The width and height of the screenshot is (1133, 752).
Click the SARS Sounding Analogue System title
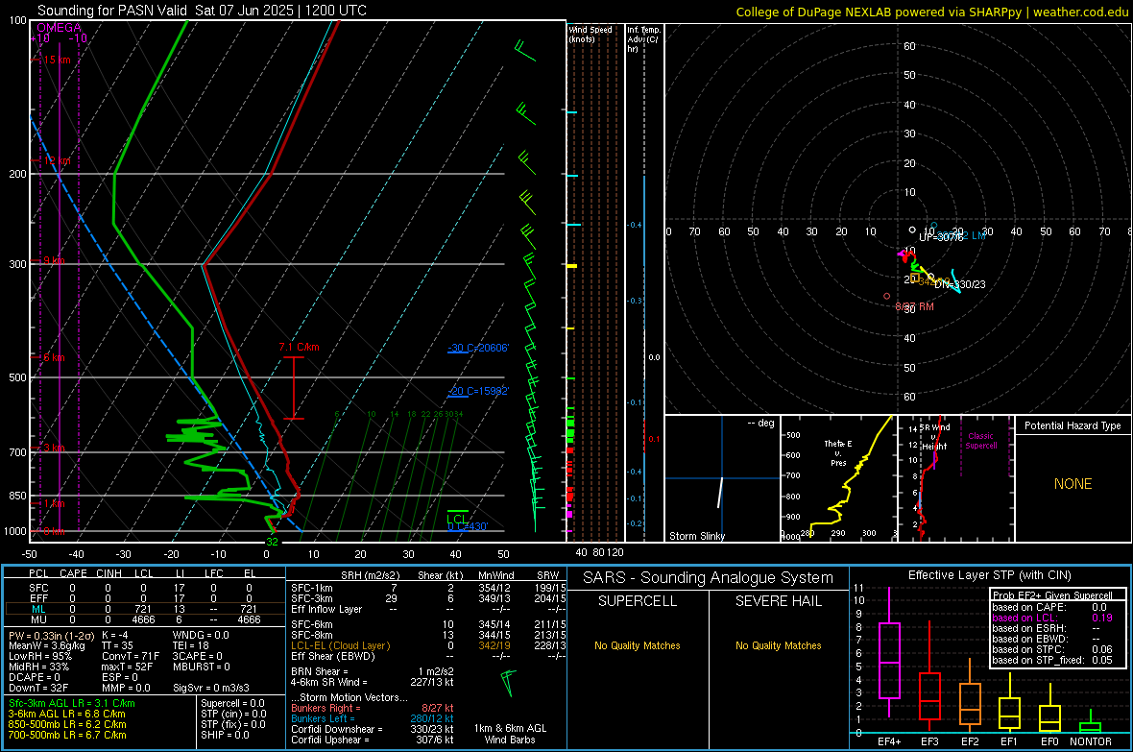coord(709,577)
